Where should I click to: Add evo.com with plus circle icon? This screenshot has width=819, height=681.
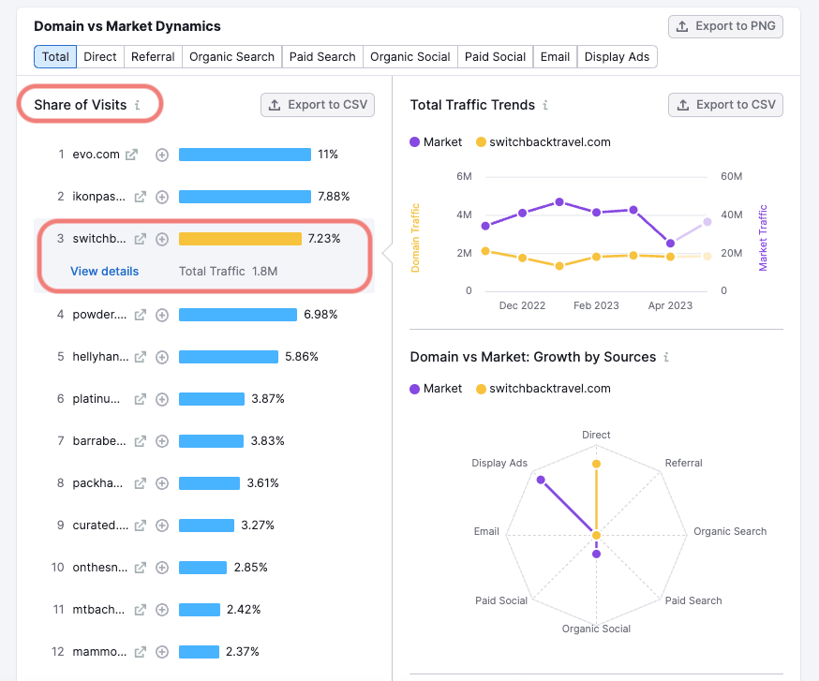(x=162, y=155)
